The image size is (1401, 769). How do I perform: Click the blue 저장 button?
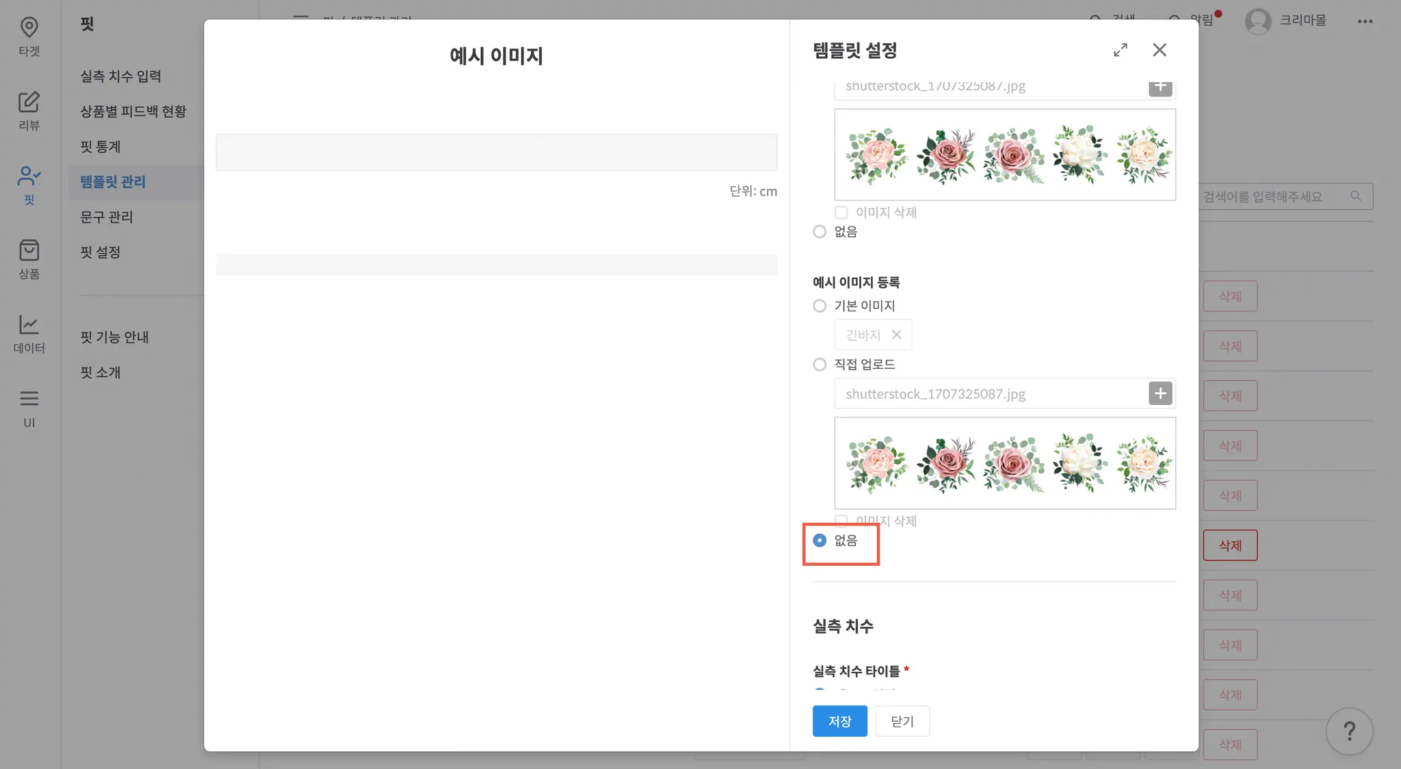pos(839,721)
